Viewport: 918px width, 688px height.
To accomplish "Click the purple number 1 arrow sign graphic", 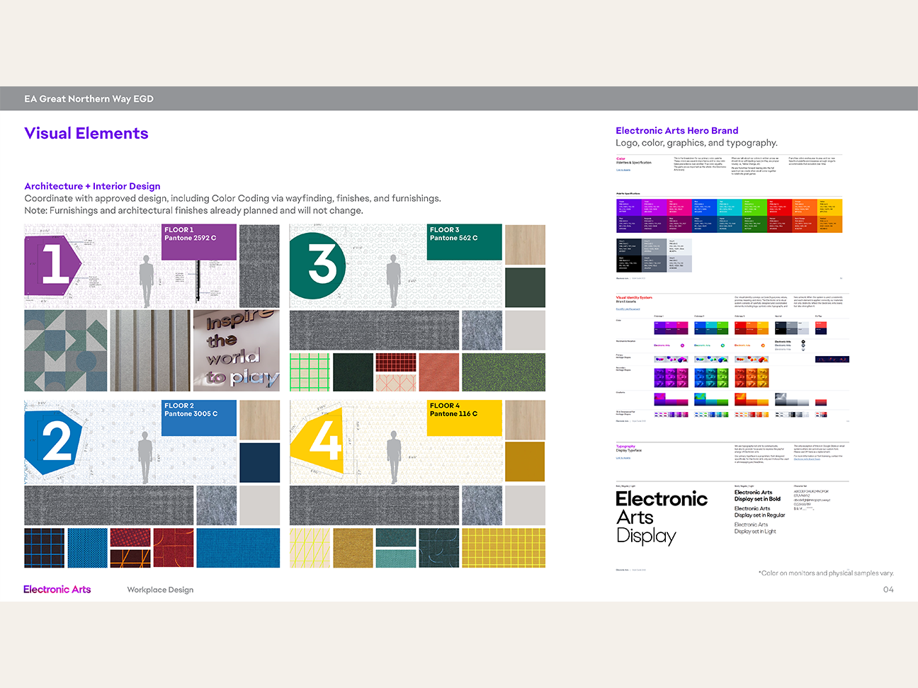I will [x=54, y=265].
